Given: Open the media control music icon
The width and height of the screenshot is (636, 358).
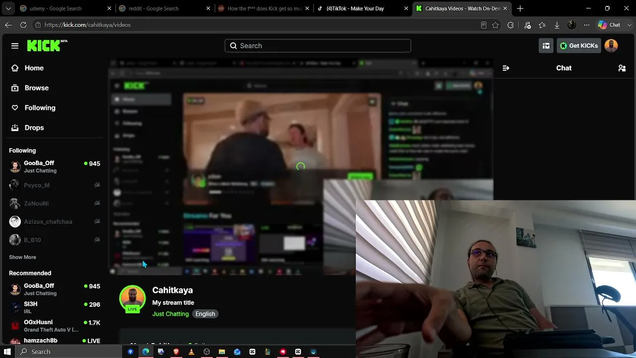Looking at the screenshot, I should (528, 25).
